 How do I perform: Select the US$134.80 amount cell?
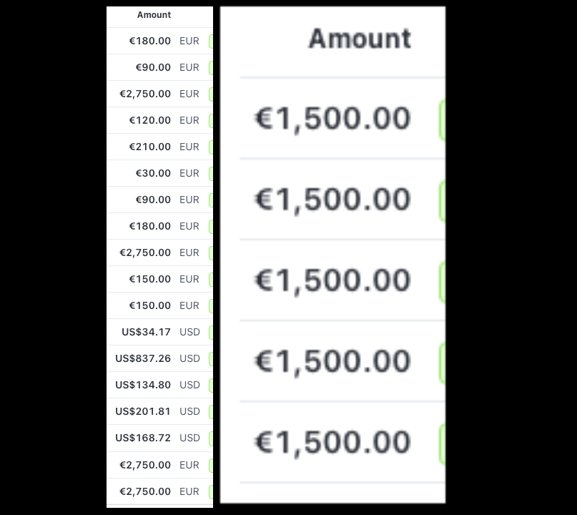pos(143,385)
